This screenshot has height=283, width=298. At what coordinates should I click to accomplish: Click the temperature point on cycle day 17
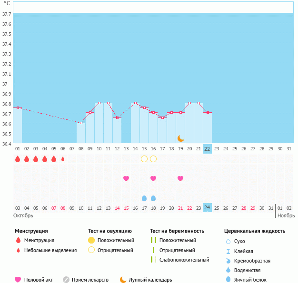(162, 117)
